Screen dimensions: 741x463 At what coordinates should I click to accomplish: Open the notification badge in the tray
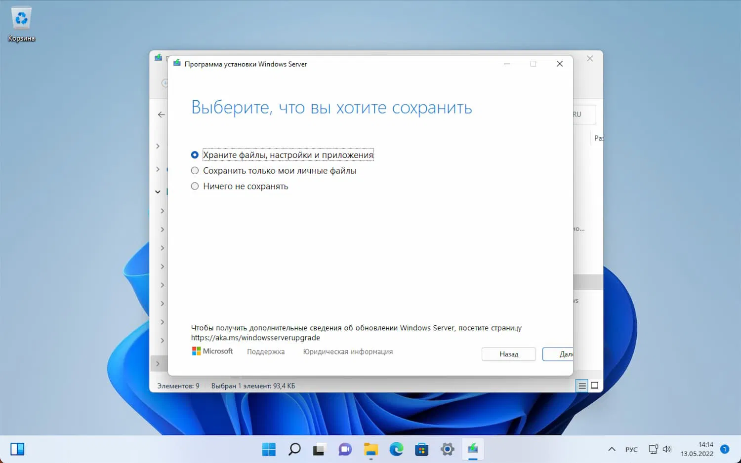coord(725,449)
